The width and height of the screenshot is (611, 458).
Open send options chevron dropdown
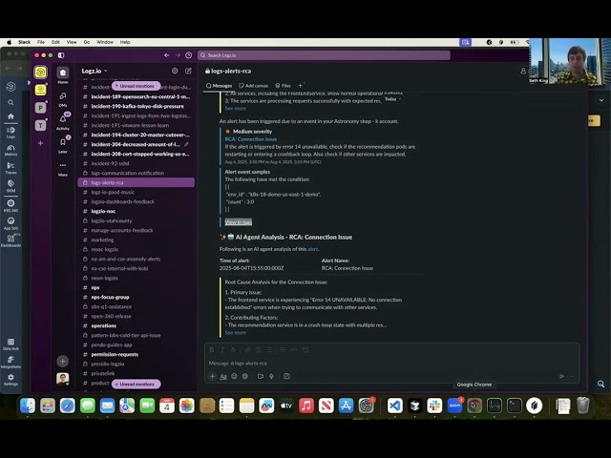pos(573,376)
